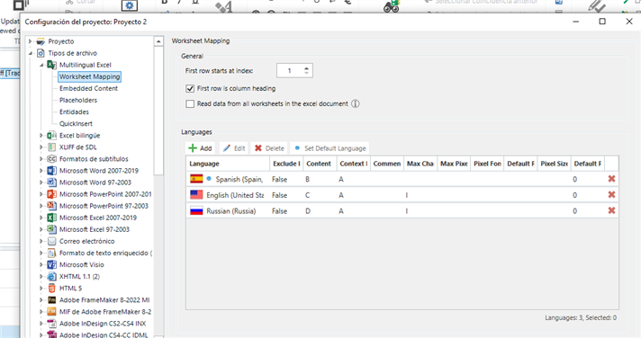Viewport: 641px width, 338px height.
Task: Select the Spanish (Spain) language row
Action: point(402,179)
